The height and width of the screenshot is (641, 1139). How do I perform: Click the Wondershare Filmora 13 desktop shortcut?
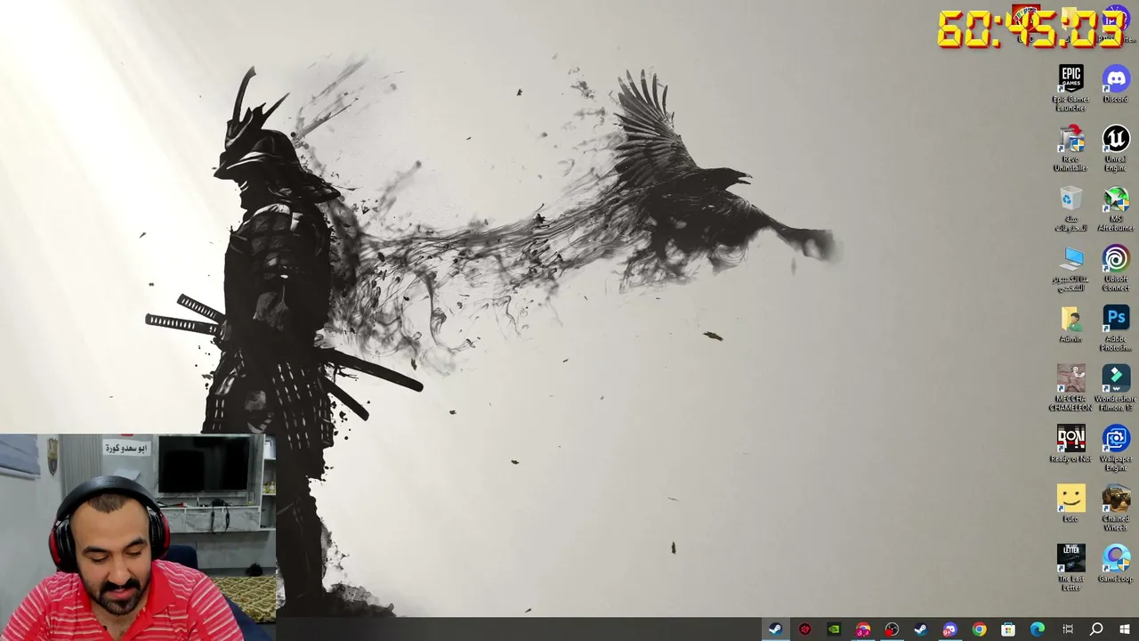click(x=1116, y=388)
